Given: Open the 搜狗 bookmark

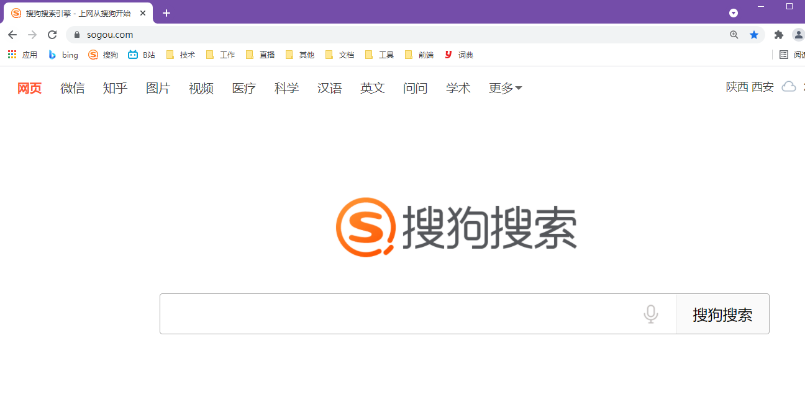Looking at the screenshot, I should pyautogui.click(x=103, y=55).
